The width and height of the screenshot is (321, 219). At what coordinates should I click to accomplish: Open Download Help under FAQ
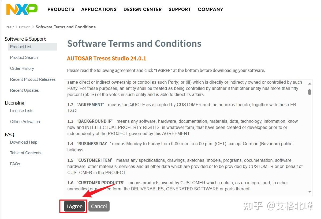coord(24,142)
